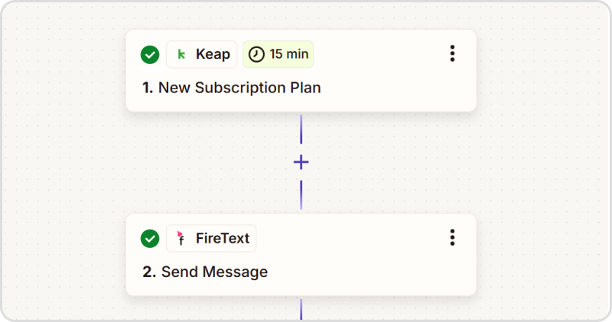Screen dimensions: 612x322
Task: Click the connector line below the Send Message step
Action: pos(301,309)
